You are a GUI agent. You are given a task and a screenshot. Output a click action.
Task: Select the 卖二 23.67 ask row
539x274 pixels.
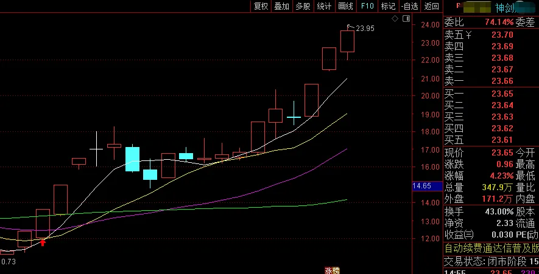[491, 70]
